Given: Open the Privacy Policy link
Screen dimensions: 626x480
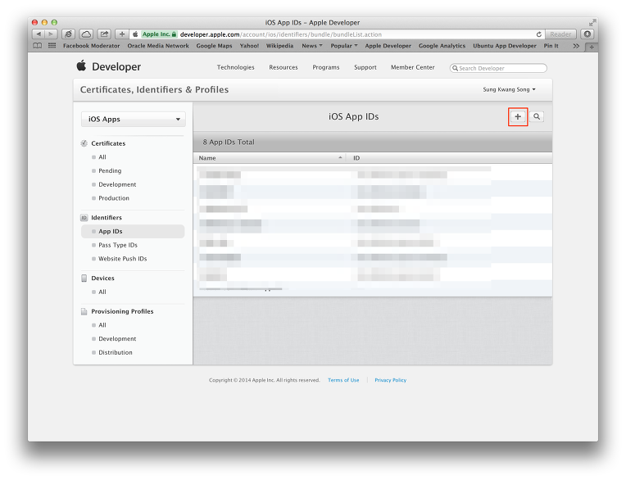Looking at the screenshot, I should [391, 380].
